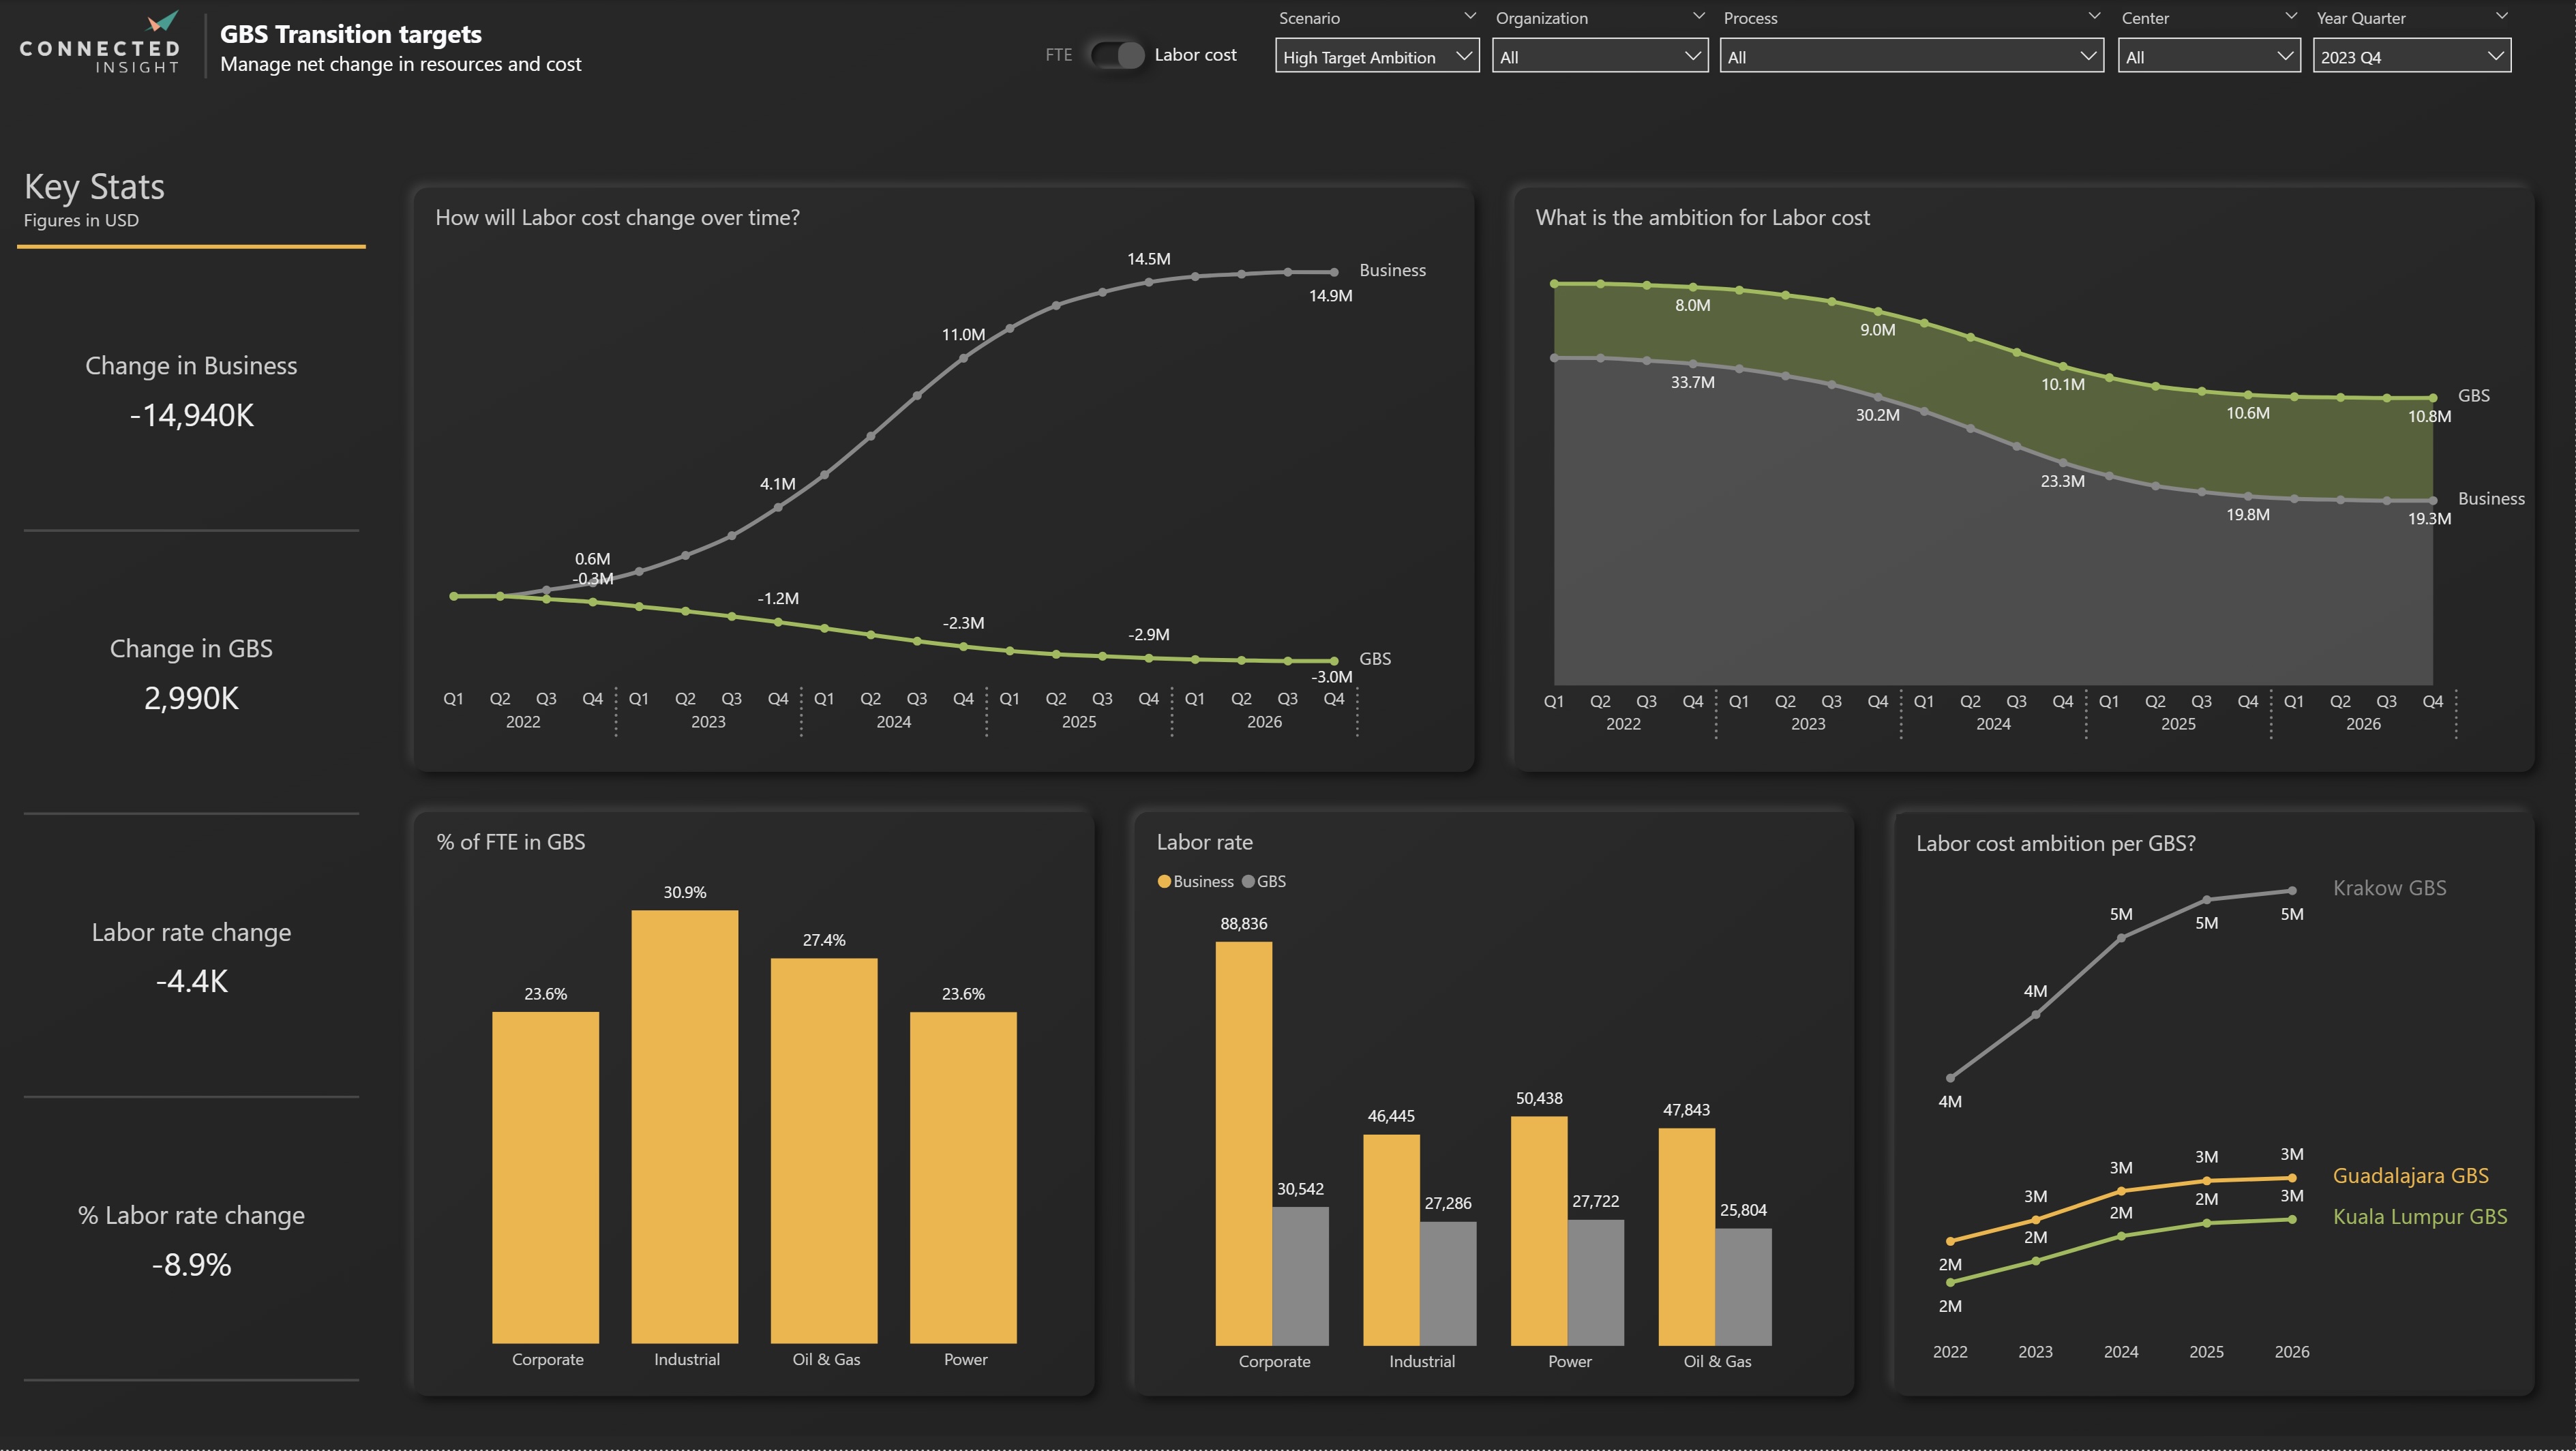The image size is (2576, 1451).
Task: Click the GBS legend marker in Labor rate
Action: tap(1248, 881)
